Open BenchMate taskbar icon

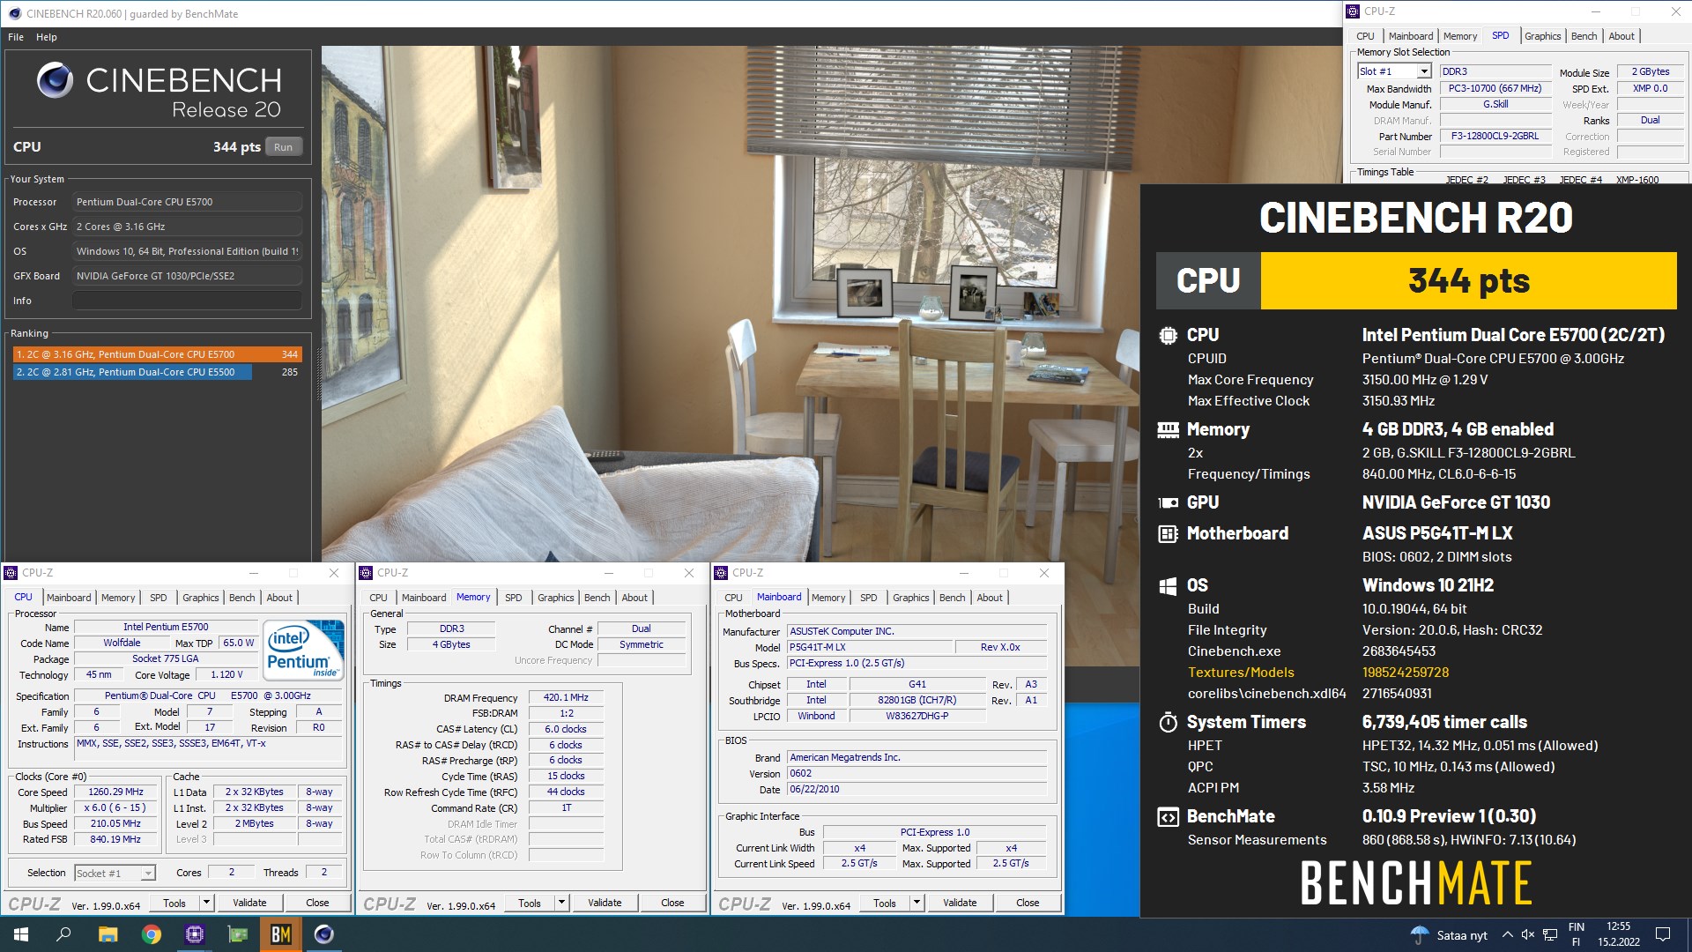point(281,934)
